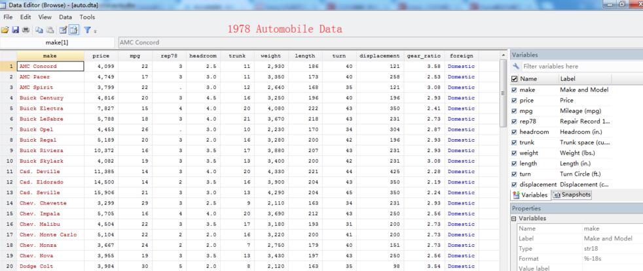
Task: Select price cell 15,906
Action: pos(101,193)
